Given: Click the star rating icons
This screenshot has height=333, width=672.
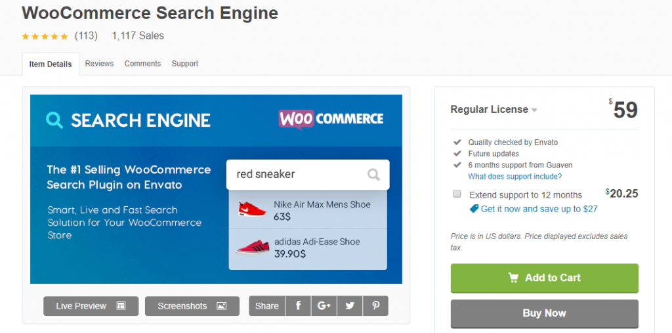Looking at the screenshot, I should click(45, 37).
